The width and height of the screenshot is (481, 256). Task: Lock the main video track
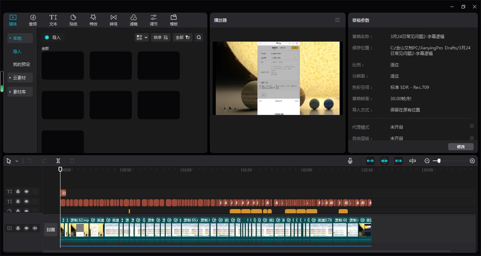tap(18, 228)
